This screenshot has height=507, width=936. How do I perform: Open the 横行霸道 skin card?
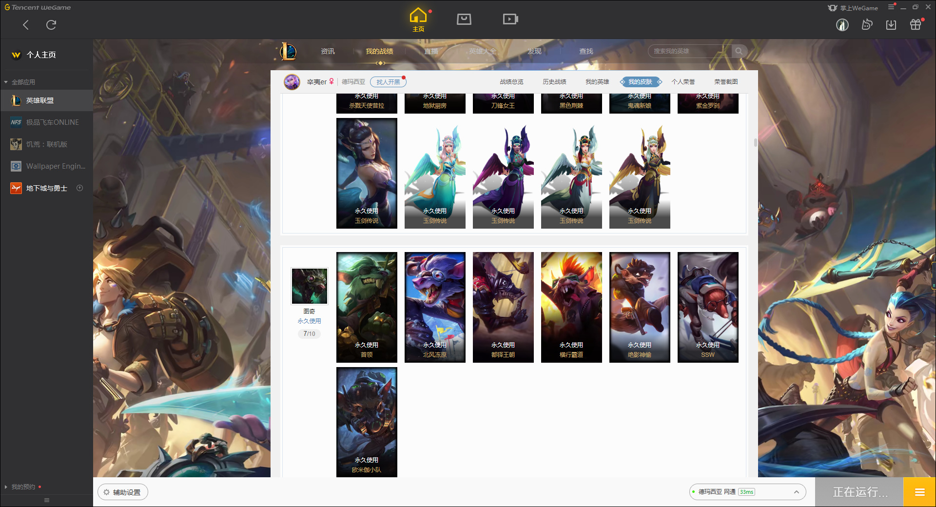point(571,307)
